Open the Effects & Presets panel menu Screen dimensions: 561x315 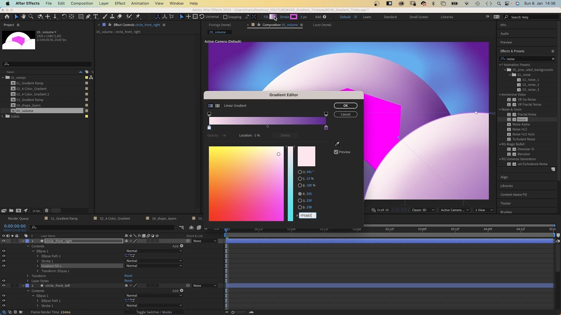click(x=553, y=51)
